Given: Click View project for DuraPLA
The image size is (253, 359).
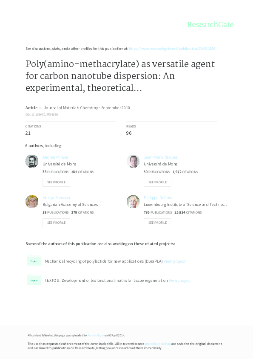Looking at the screenshot, I should [175, 261].
